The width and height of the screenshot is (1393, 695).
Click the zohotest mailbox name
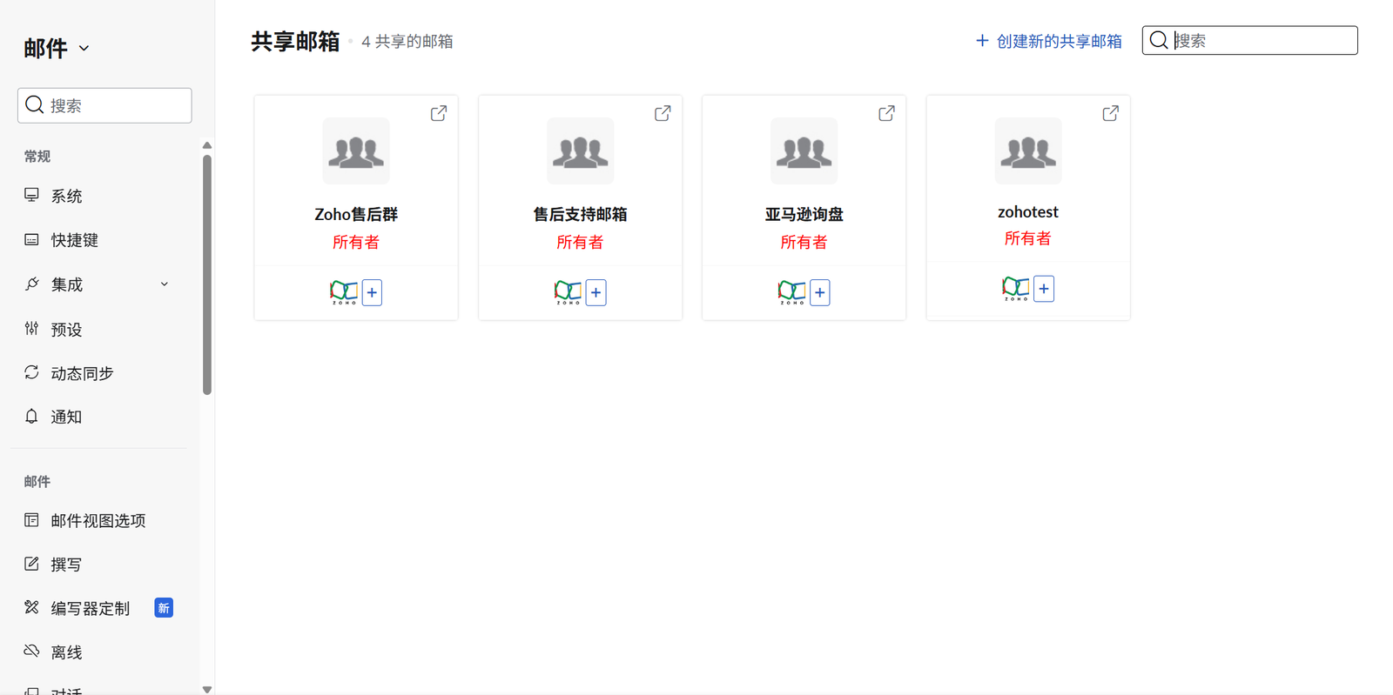(x=1028, y=212)
